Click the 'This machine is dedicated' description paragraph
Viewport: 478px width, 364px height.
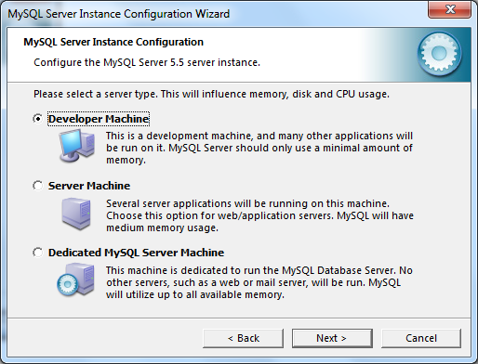259,282
